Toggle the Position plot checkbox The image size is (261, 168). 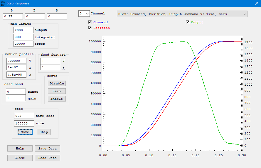(90, 28)
